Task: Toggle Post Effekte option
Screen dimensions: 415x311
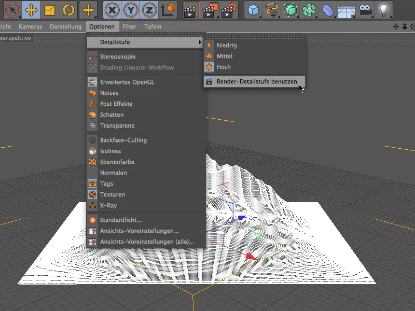Action: point(145,104)
